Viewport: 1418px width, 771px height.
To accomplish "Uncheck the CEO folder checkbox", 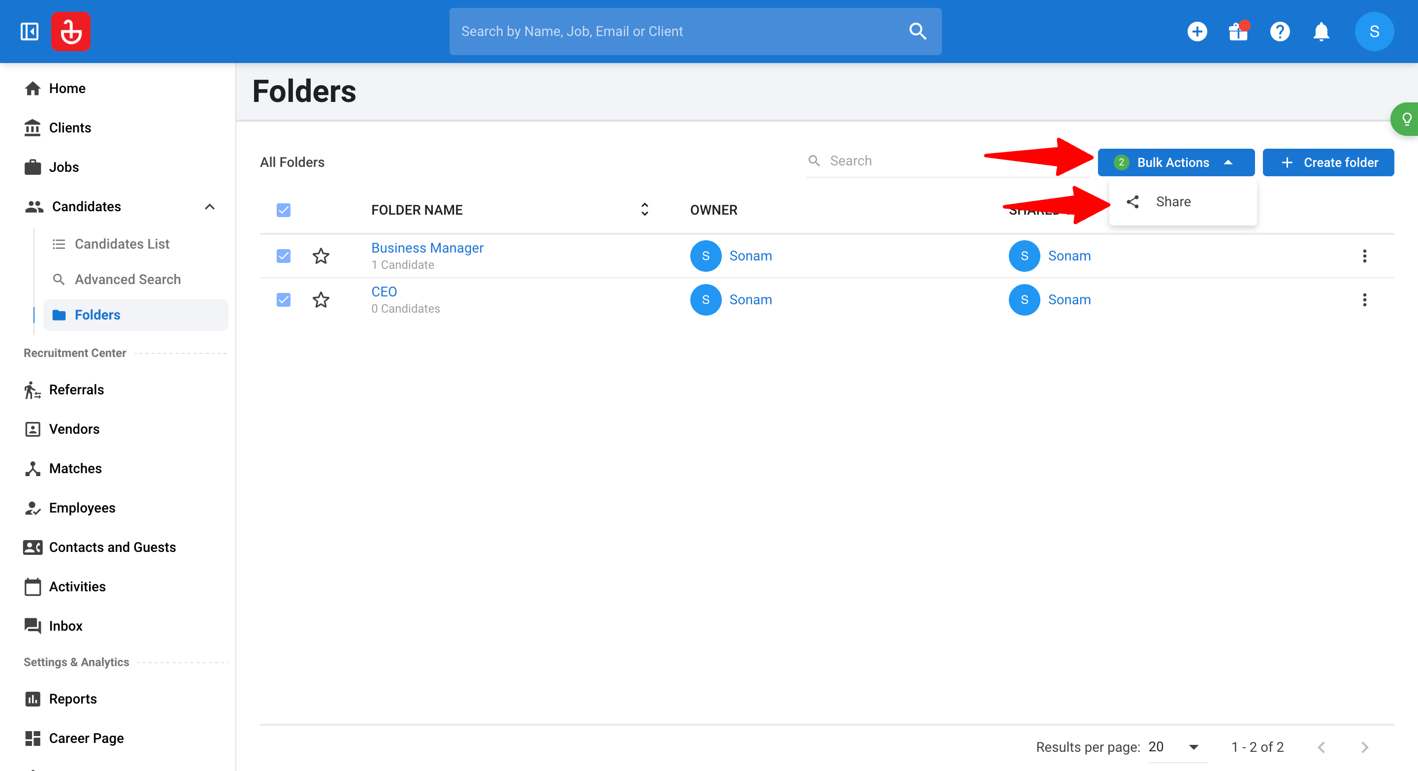I will pyautogui.click(x=284, y=300).
